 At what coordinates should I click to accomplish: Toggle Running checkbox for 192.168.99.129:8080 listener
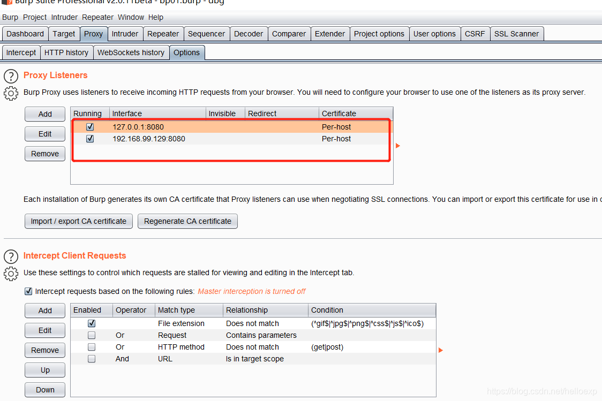[90, 139]
